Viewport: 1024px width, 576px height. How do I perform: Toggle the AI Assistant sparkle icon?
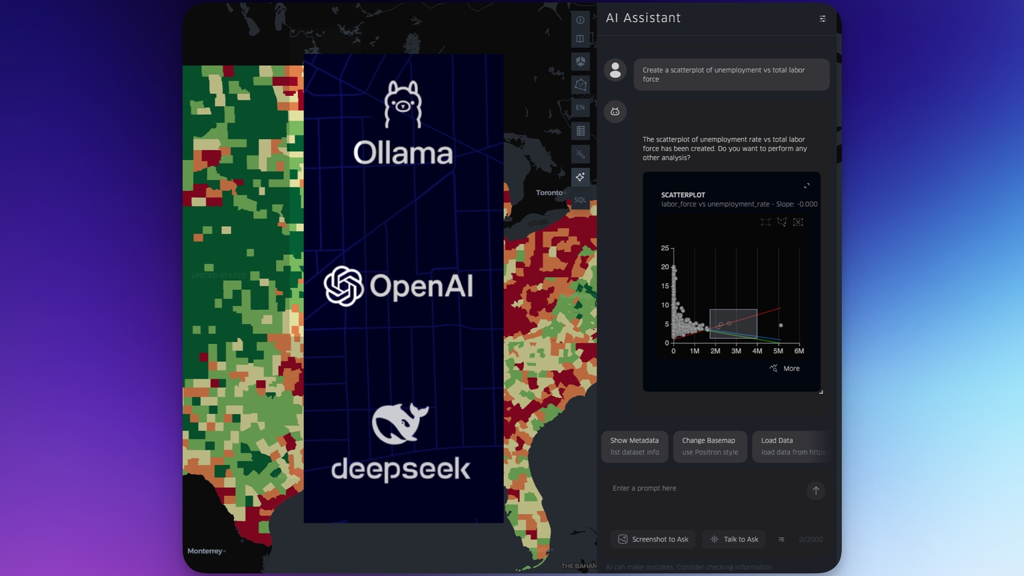[x=580, y=177]
